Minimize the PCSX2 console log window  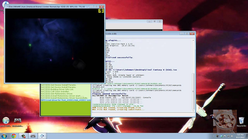click(x=182, y=34)
